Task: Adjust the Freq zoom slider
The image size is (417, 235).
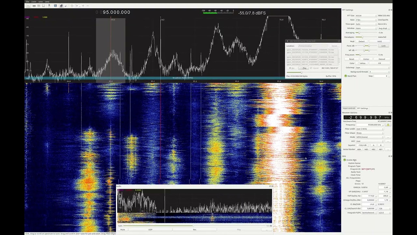Action: point(366,55)
